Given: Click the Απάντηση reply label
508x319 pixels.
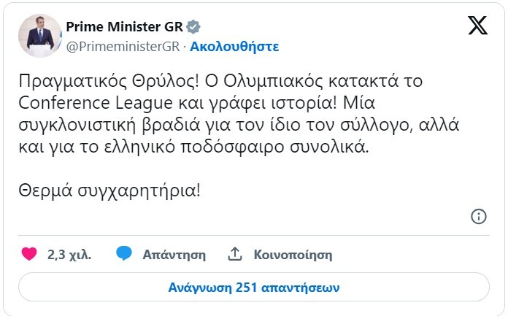Looking at the screenshot, I should point(174,255).
